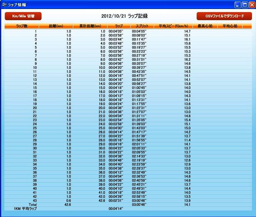The height and width of the screenshot is (217, 256).
Task: Select split time 02:45'21"
Action: pyautogui.click(x=139, y=184)
